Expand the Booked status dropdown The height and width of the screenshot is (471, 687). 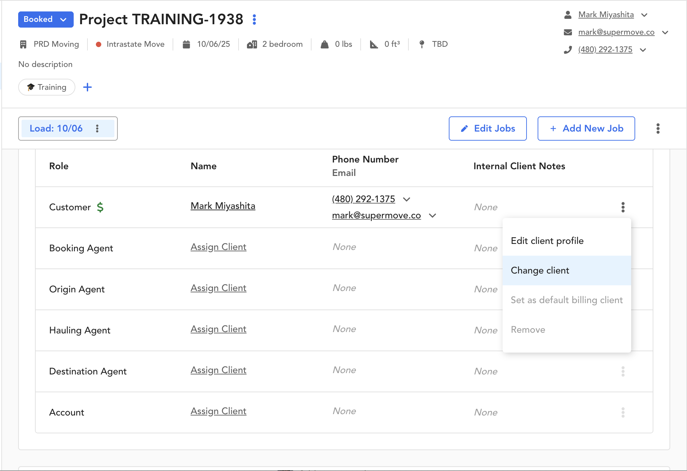(x=46, y=20)
